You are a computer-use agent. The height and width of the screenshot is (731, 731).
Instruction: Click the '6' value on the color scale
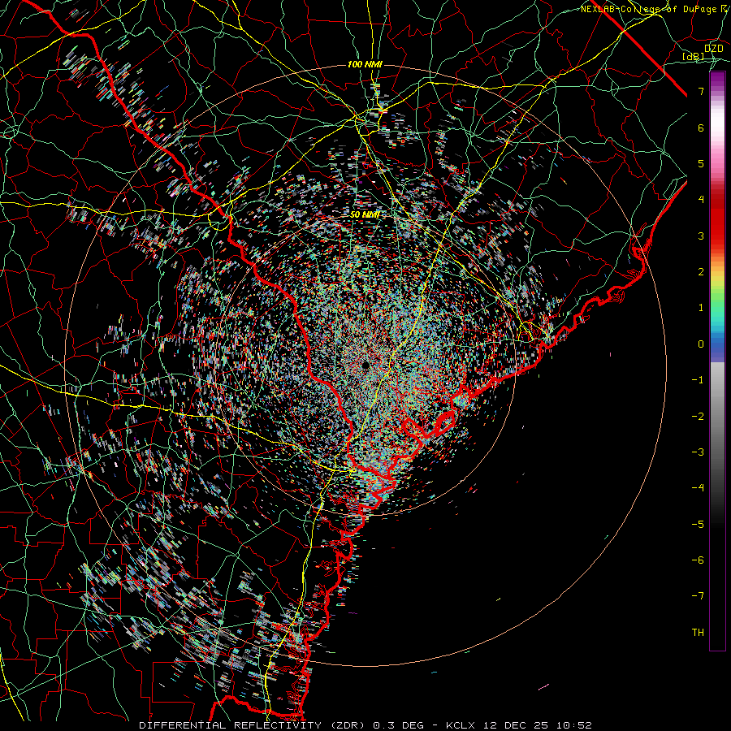[x=701, y=128]
